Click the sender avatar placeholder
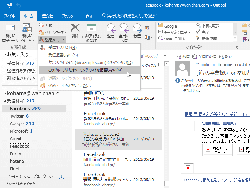The width and height of the screenshot is (250, 188). coord(182,69)
